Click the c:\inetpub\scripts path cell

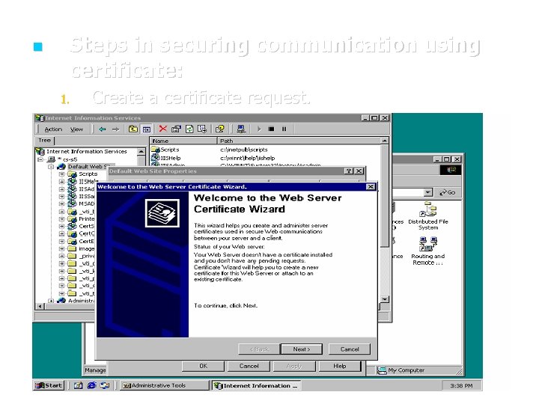pos(244,150)
